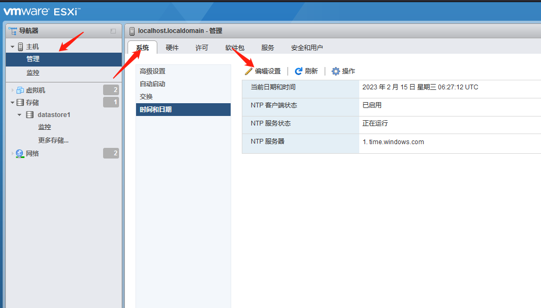Open the 安全和用户 tab
This screenshot has height=308, width=541.
point(307,48)
